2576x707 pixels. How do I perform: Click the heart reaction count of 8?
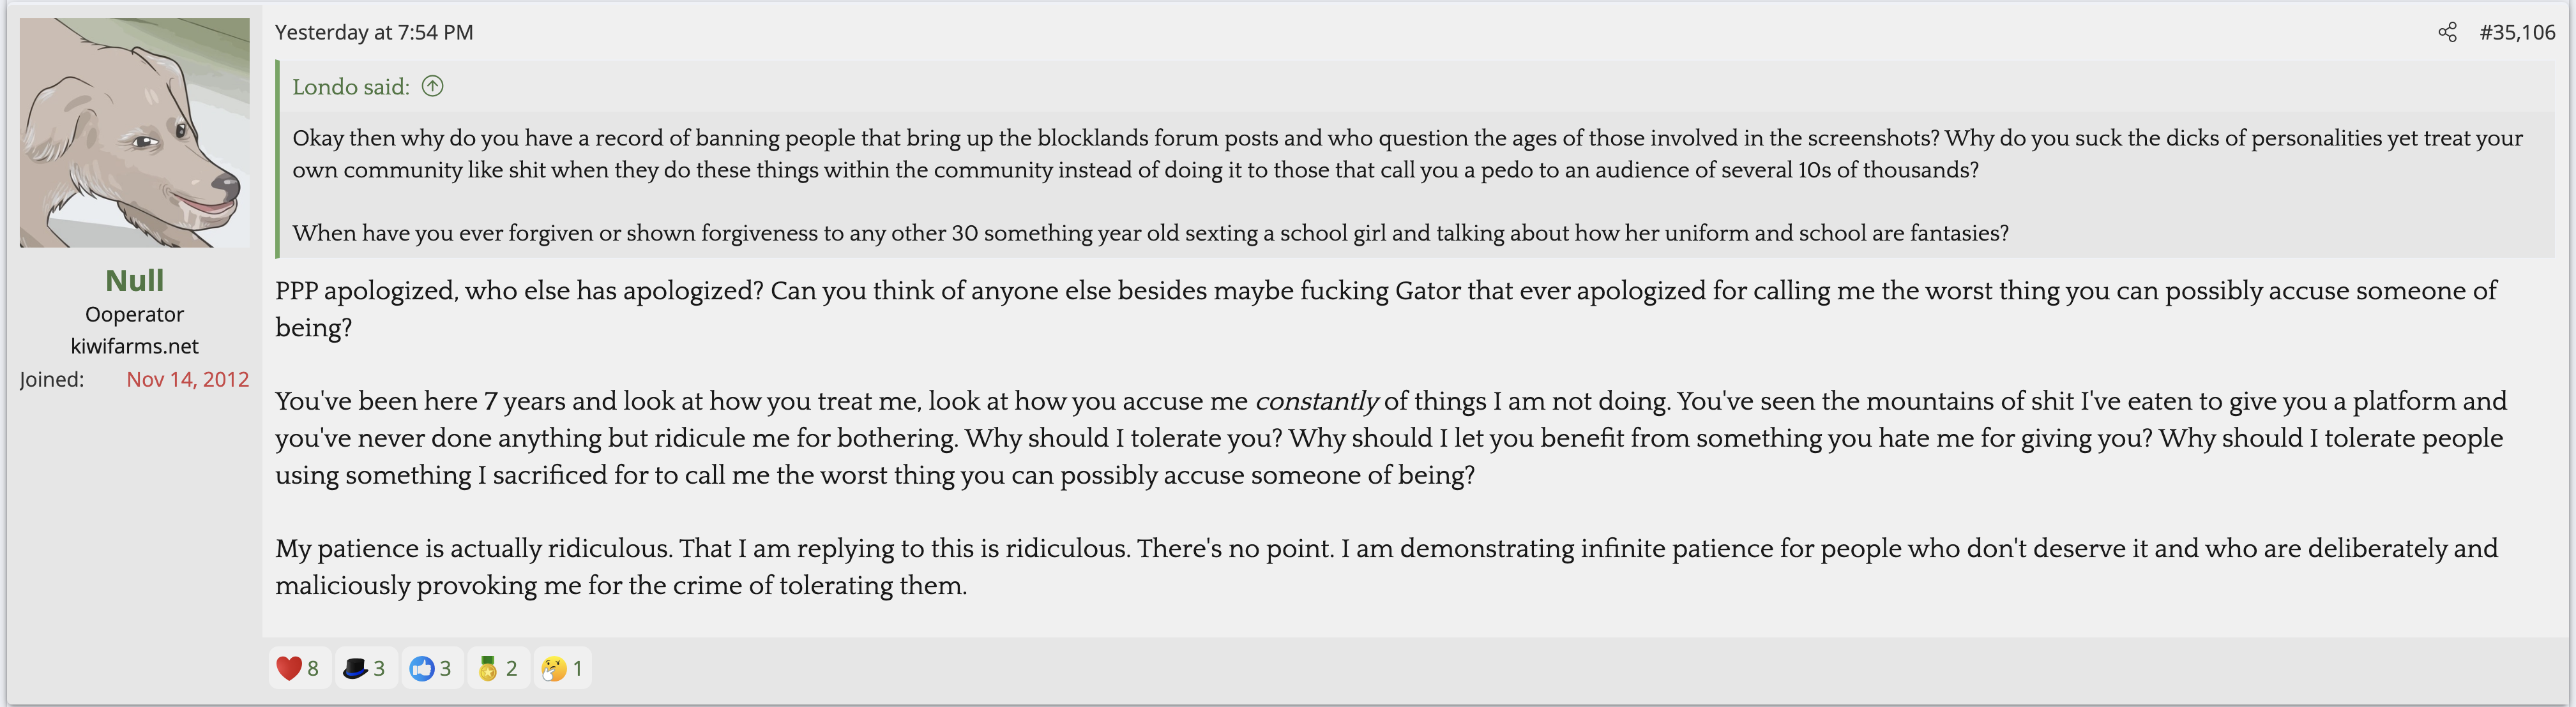click(313, 668)
